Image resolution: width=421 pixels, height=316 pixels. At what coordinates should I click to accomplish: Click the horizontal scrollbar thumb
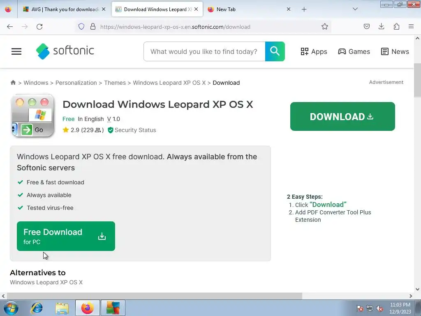tap(155, 296)
